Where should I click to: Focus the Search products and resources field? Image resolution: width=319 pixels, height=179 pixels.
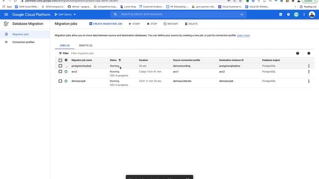pos(179,14)
